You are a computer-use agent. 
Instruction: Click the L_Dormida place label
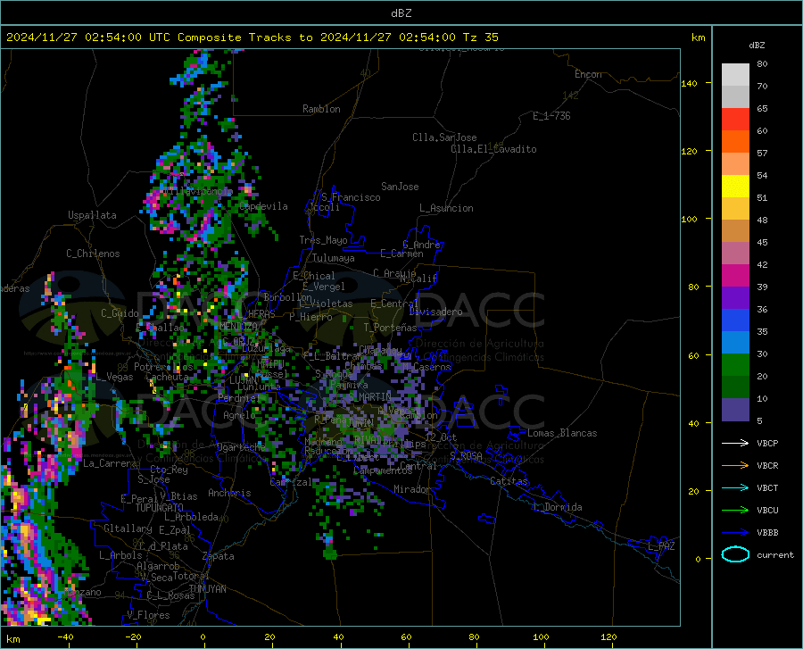(x=557, y=507)
